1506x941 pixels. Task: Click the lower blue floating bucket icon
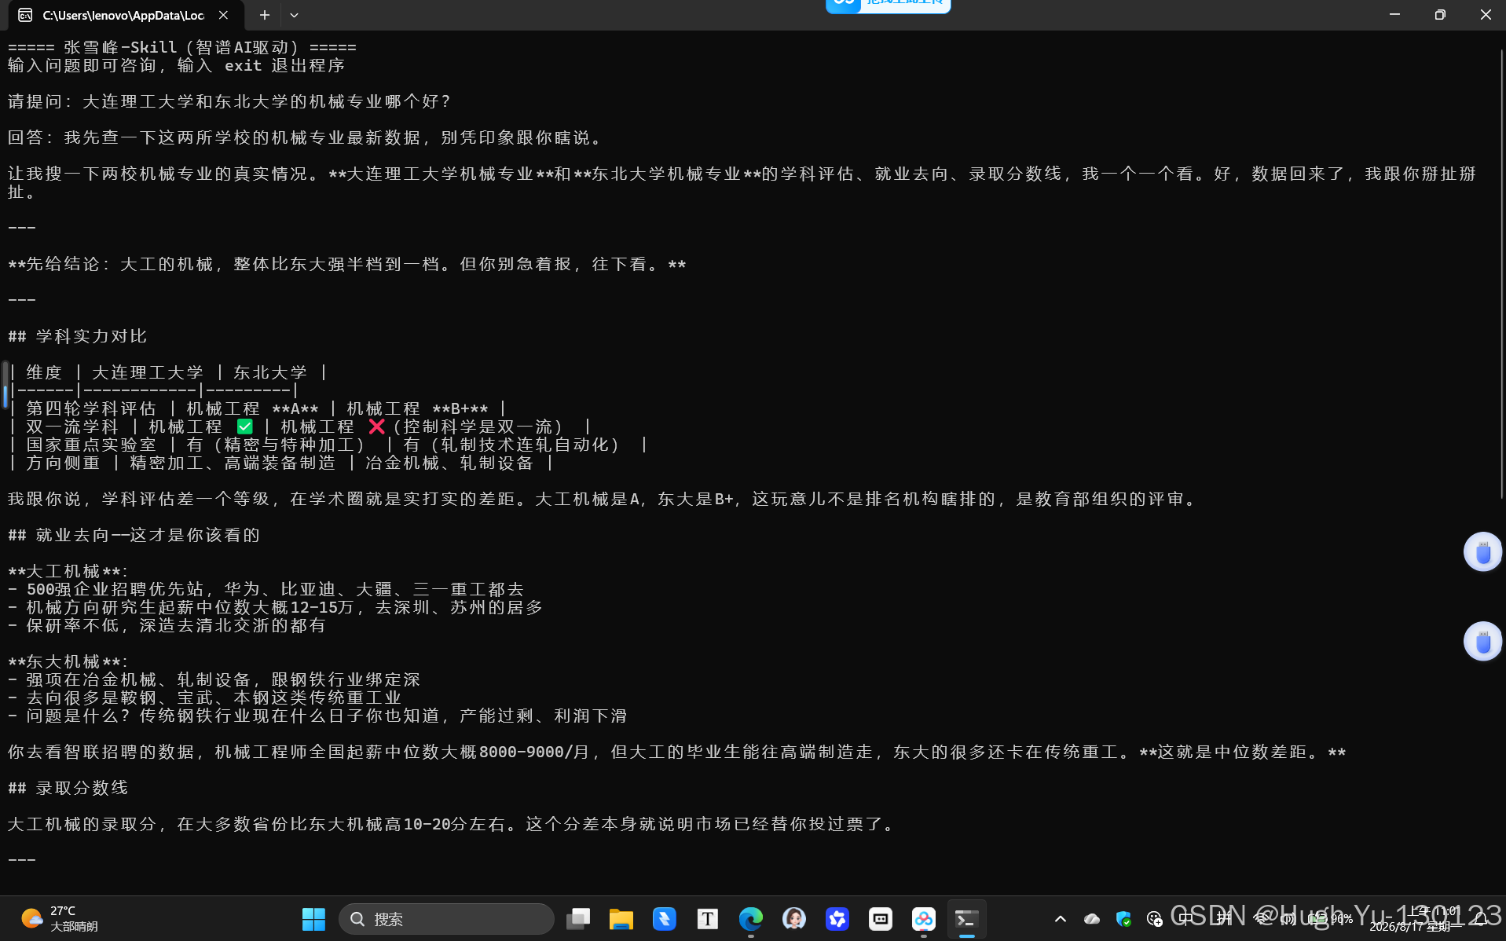1482,642
